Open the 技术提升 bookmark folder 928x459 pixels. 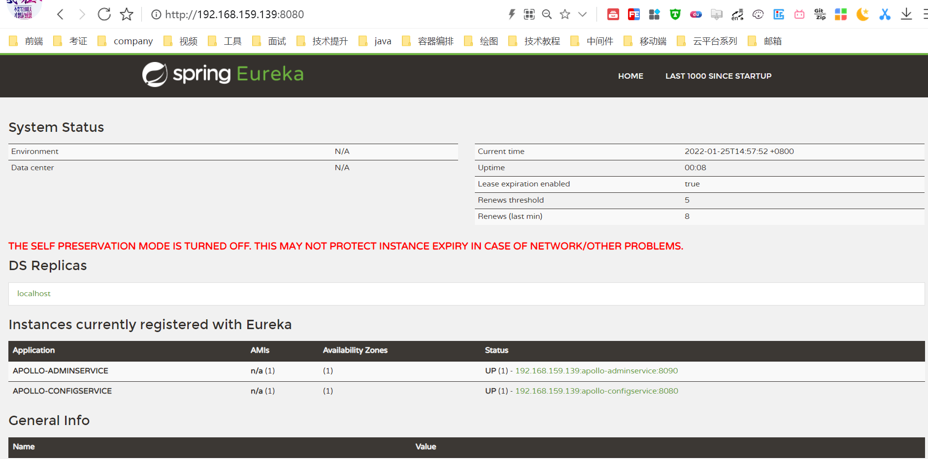(x=322, y=41)
